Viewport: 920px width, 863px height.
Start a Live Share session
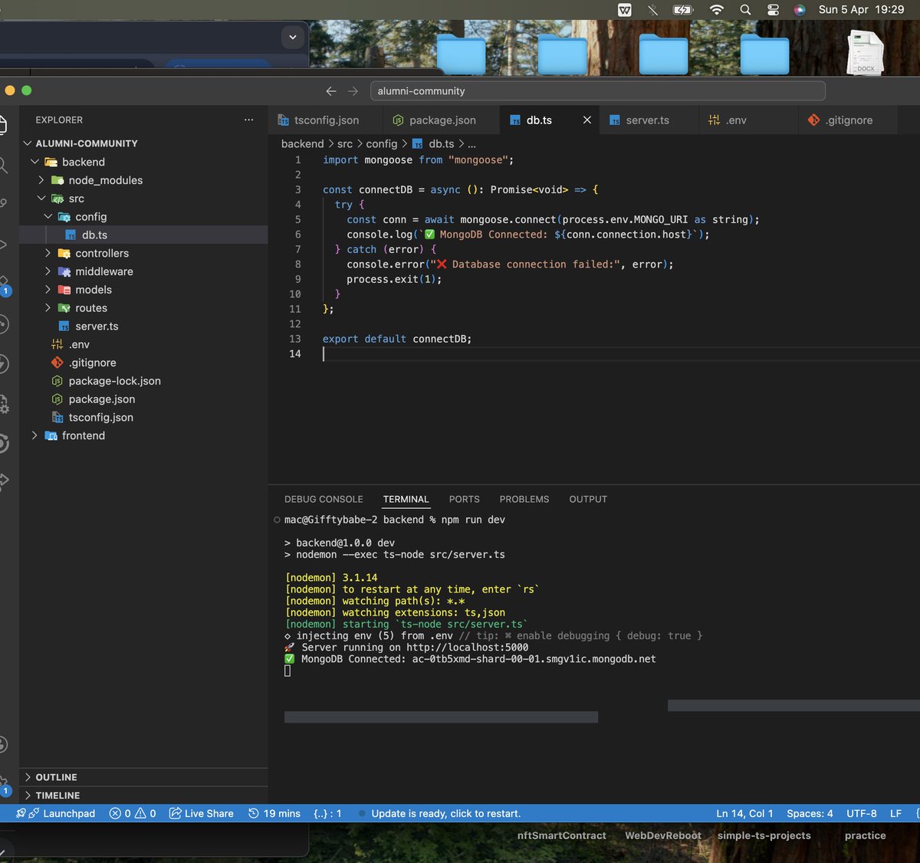tap(201, 813)
